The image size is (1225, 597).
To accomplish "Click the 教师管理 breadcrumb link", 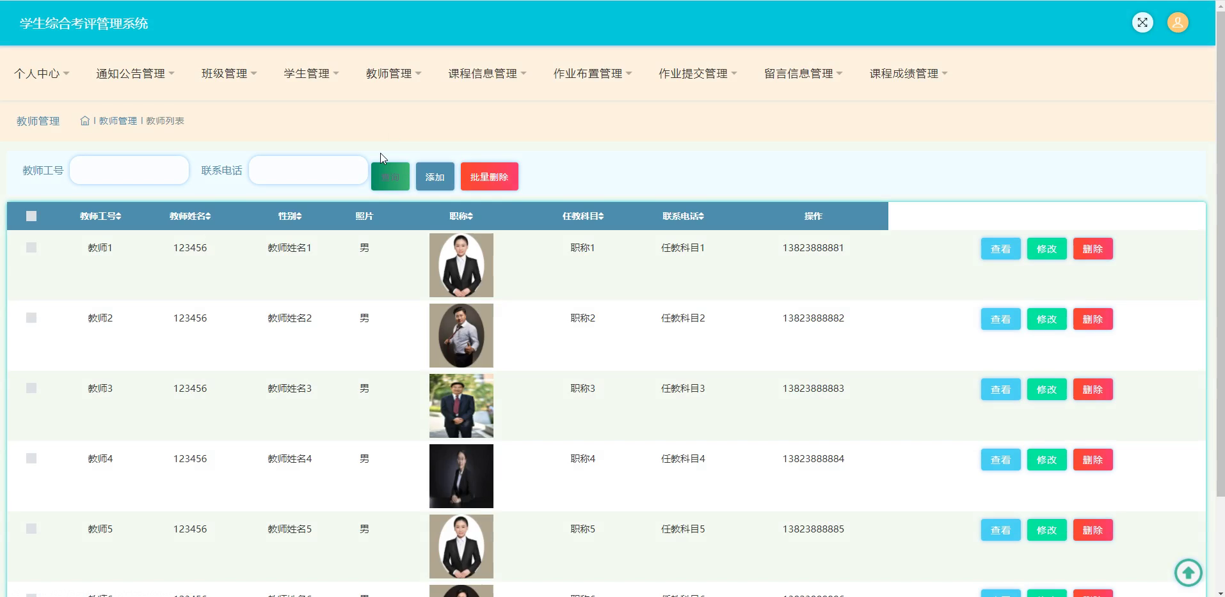I will (x=118, y=121).
